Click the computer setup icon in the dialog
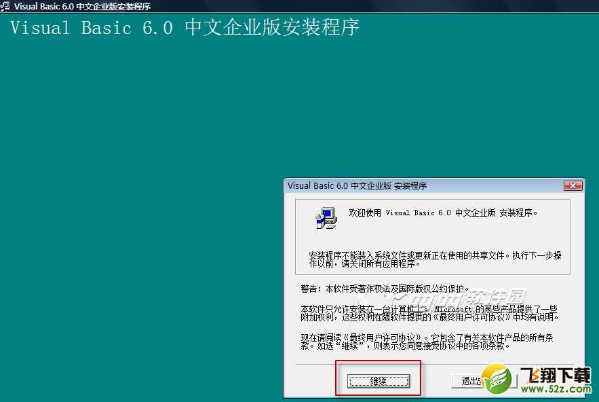599x402 pixels. [x=326, y=218]
